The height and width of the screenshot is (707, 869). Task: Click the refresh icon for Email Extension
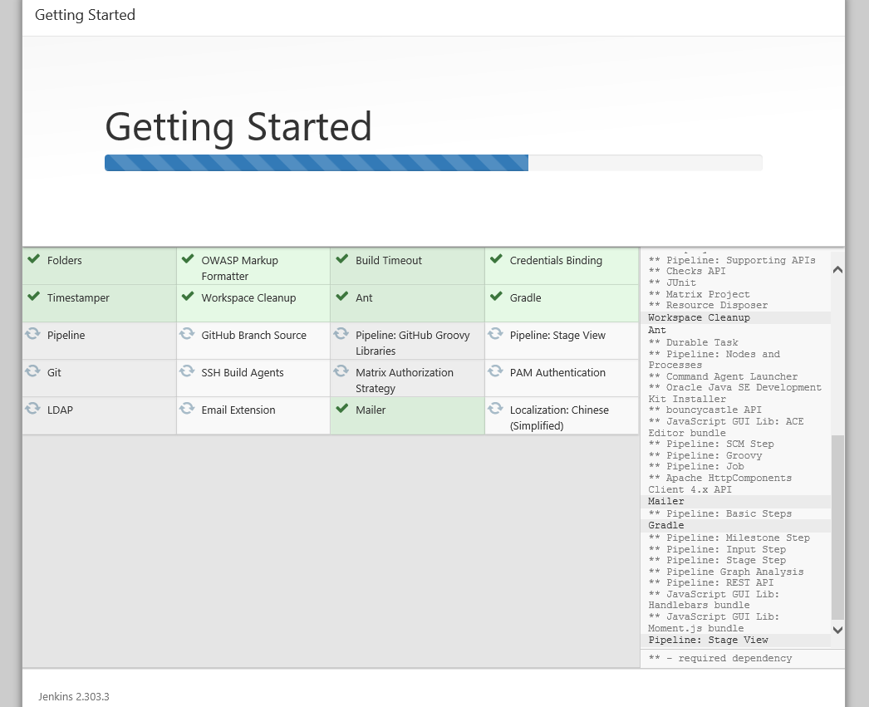pyautogui.click(x=187, y=409)
